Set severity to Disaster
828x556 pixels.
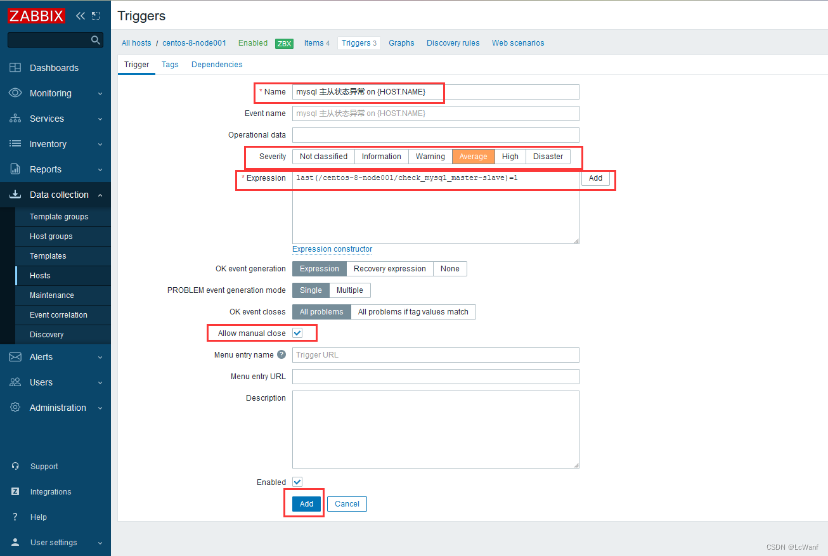(548, 157)
